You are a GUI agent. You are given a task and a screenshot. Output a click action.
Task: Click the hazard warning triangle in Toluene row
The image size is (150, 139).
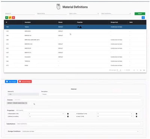click(x=81, y=27)
